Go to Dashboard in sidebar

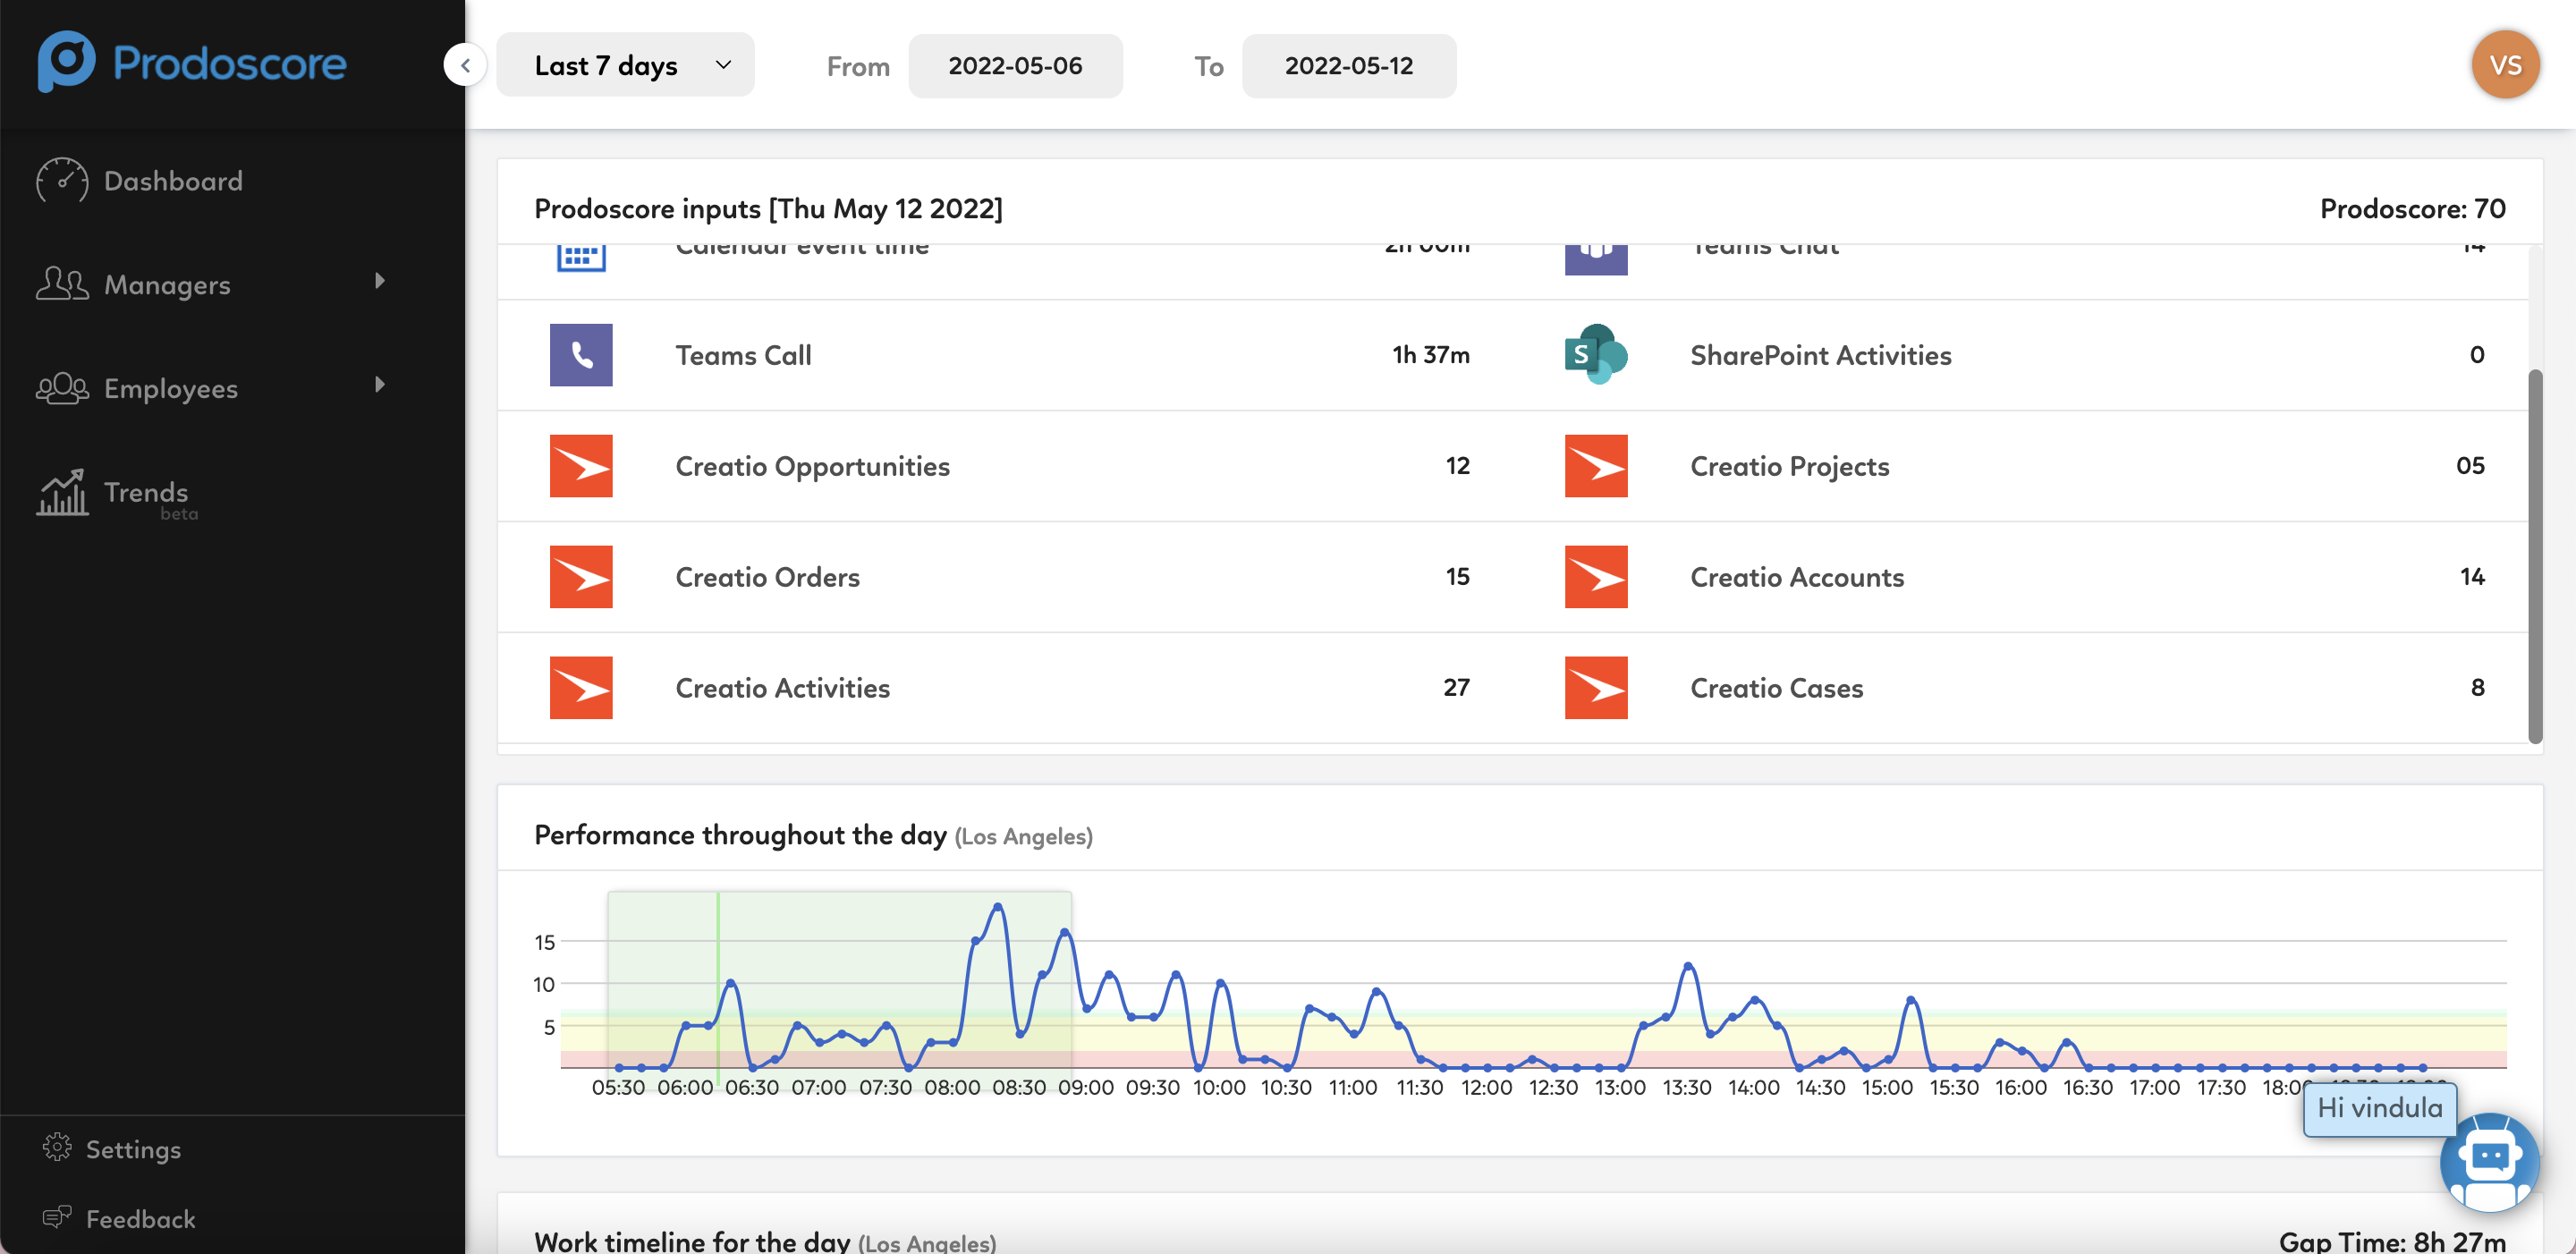click(x=172, y=181)
